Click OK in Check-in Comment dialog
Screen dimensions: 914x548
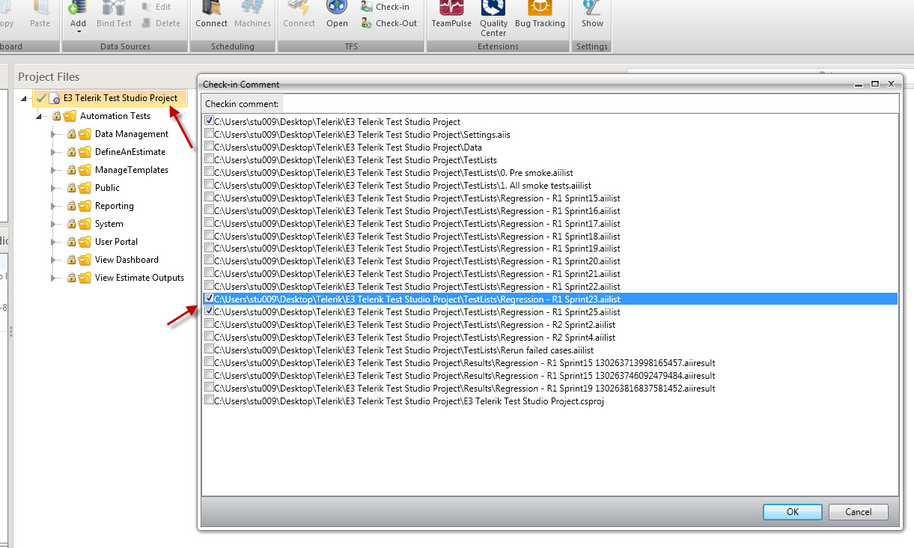click(793, 512)
